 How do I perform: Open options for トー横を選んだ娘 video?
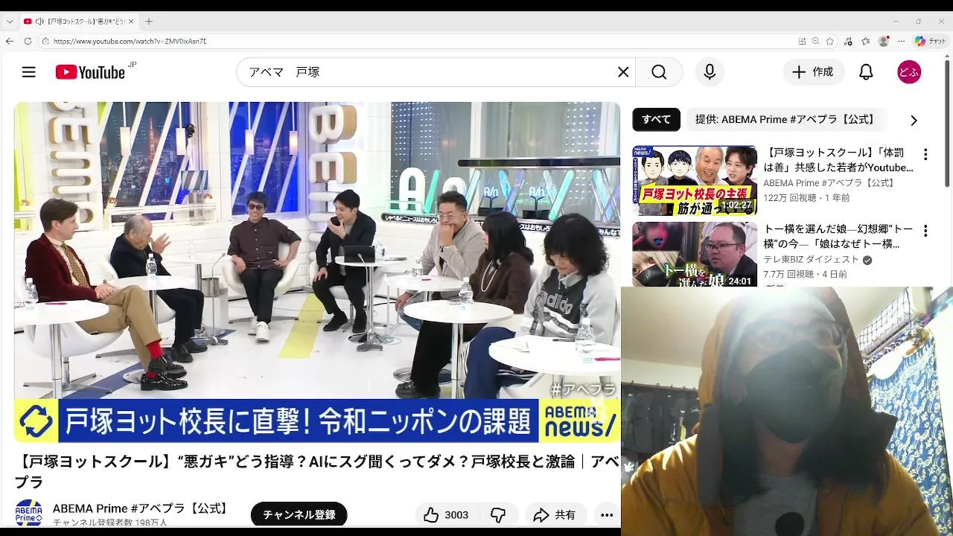tap(925, 232)
